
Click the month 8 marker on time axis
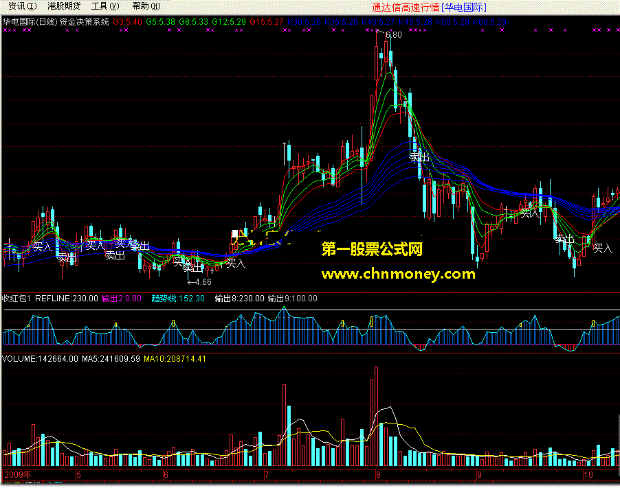tap(378, 474)
